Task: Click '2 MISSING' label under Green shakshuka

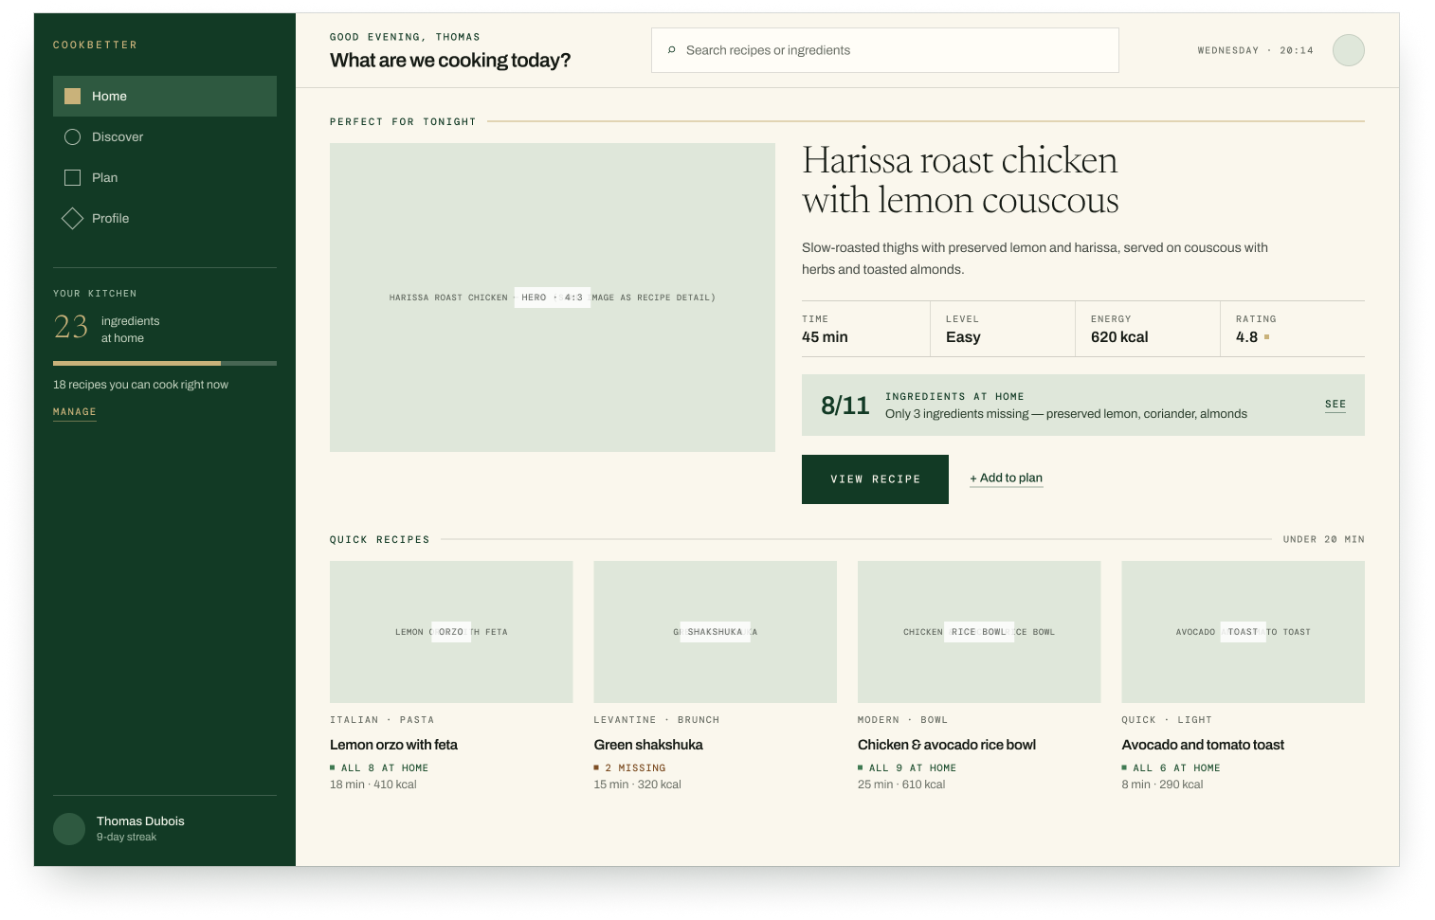Action: click(635, 768)
